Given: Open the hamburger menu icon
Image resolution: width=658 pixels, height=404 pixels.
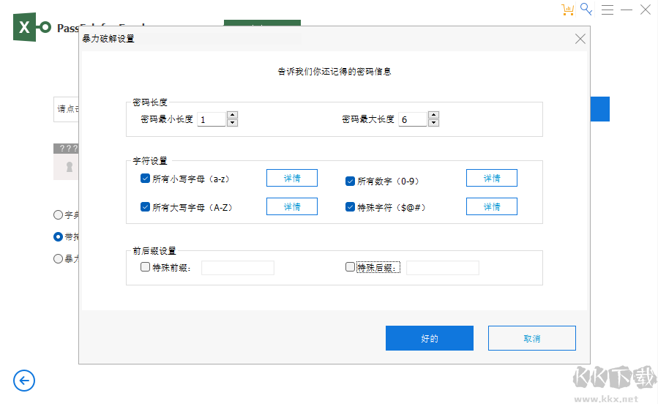Looking at the screenshot, I should (x=607, y=10).
